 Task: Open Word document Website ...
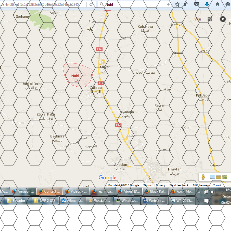(x=154, y=200)
